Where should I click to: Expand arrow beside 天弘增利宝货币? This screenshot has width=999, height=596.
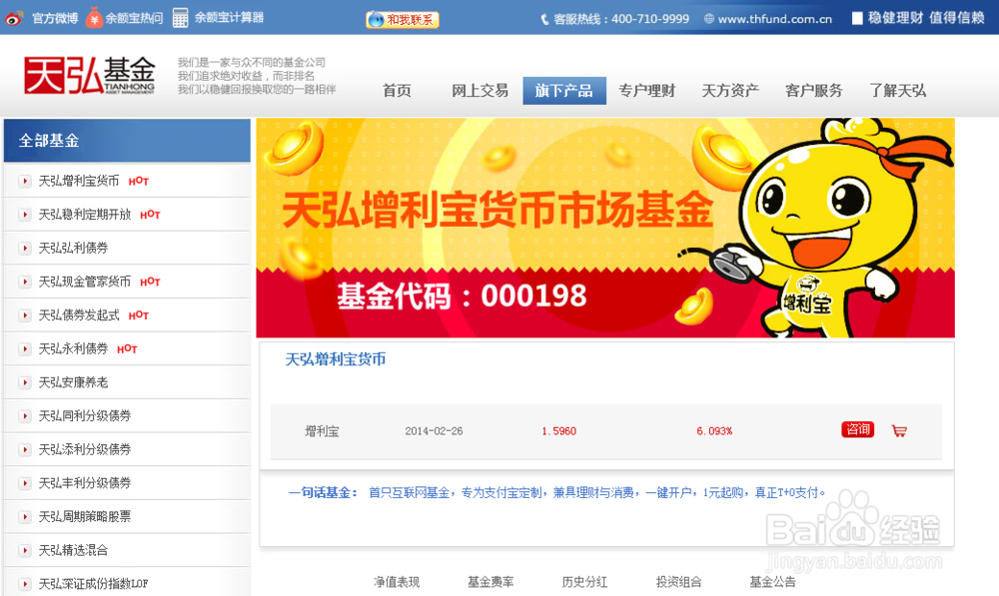click(x=24, y=182)
